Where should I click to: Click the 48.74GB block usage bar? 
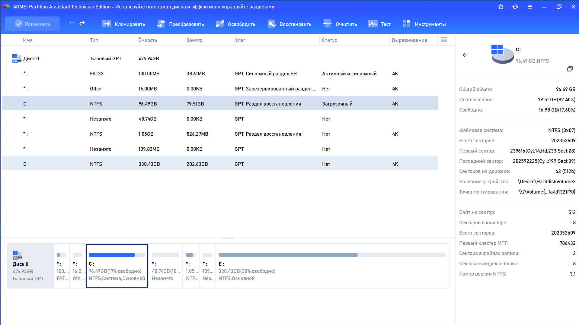point(165,255)
